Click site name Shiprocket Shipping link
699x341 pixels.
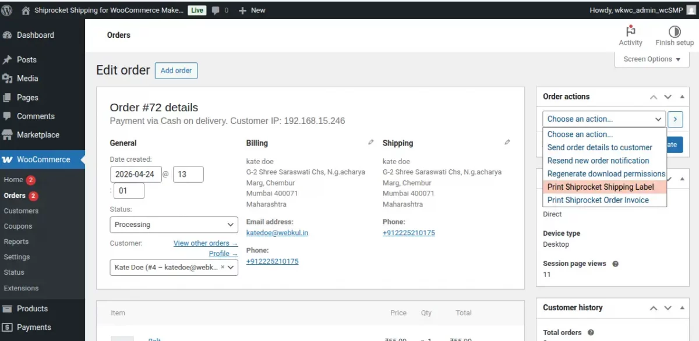109,10
